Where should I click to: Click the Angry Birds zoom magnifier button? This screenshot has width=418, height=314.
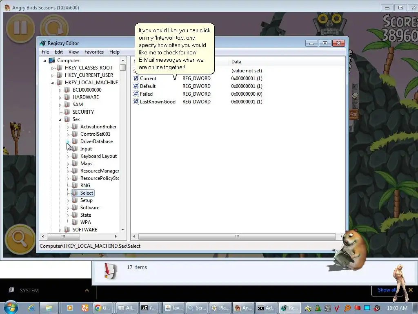(20, 239)
